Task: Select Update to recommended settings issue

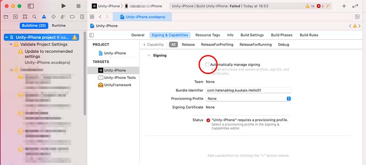Action: [48, 54]
